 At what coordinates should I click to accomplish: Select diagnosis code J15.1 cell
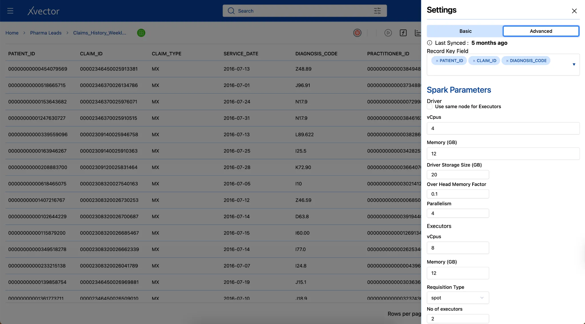pyautogui.click(x=301, y=282)
